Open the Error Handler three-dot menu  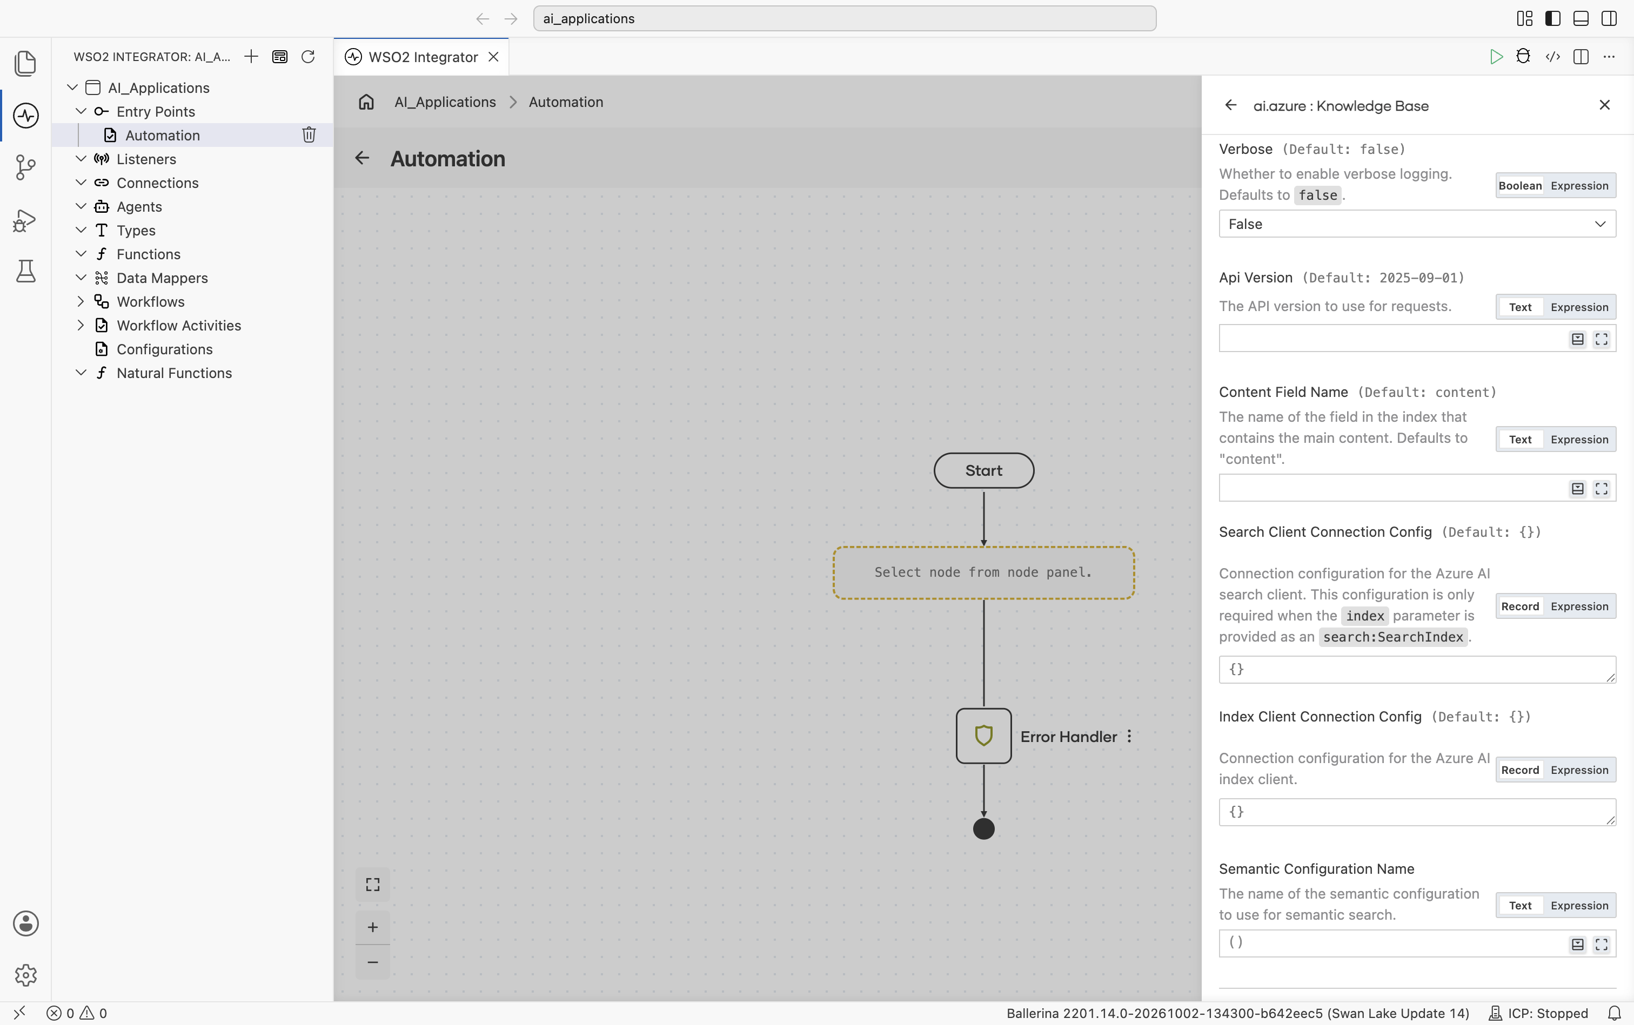(1129, 736)
